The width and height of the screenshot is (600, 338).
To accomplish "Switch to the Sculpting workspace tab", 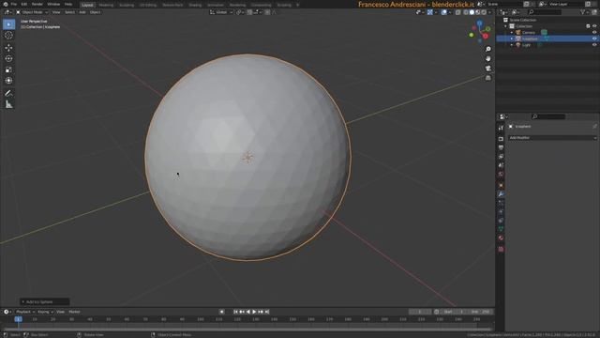I will point(127,5).
